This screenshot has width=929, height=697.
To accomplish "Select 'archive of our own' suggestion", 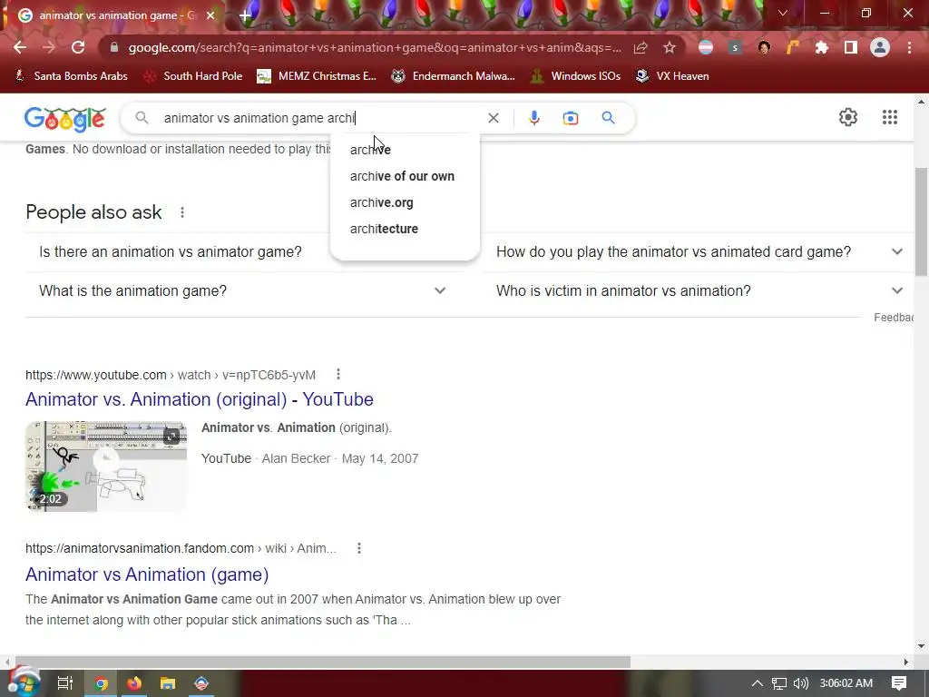I will point(405,176).
